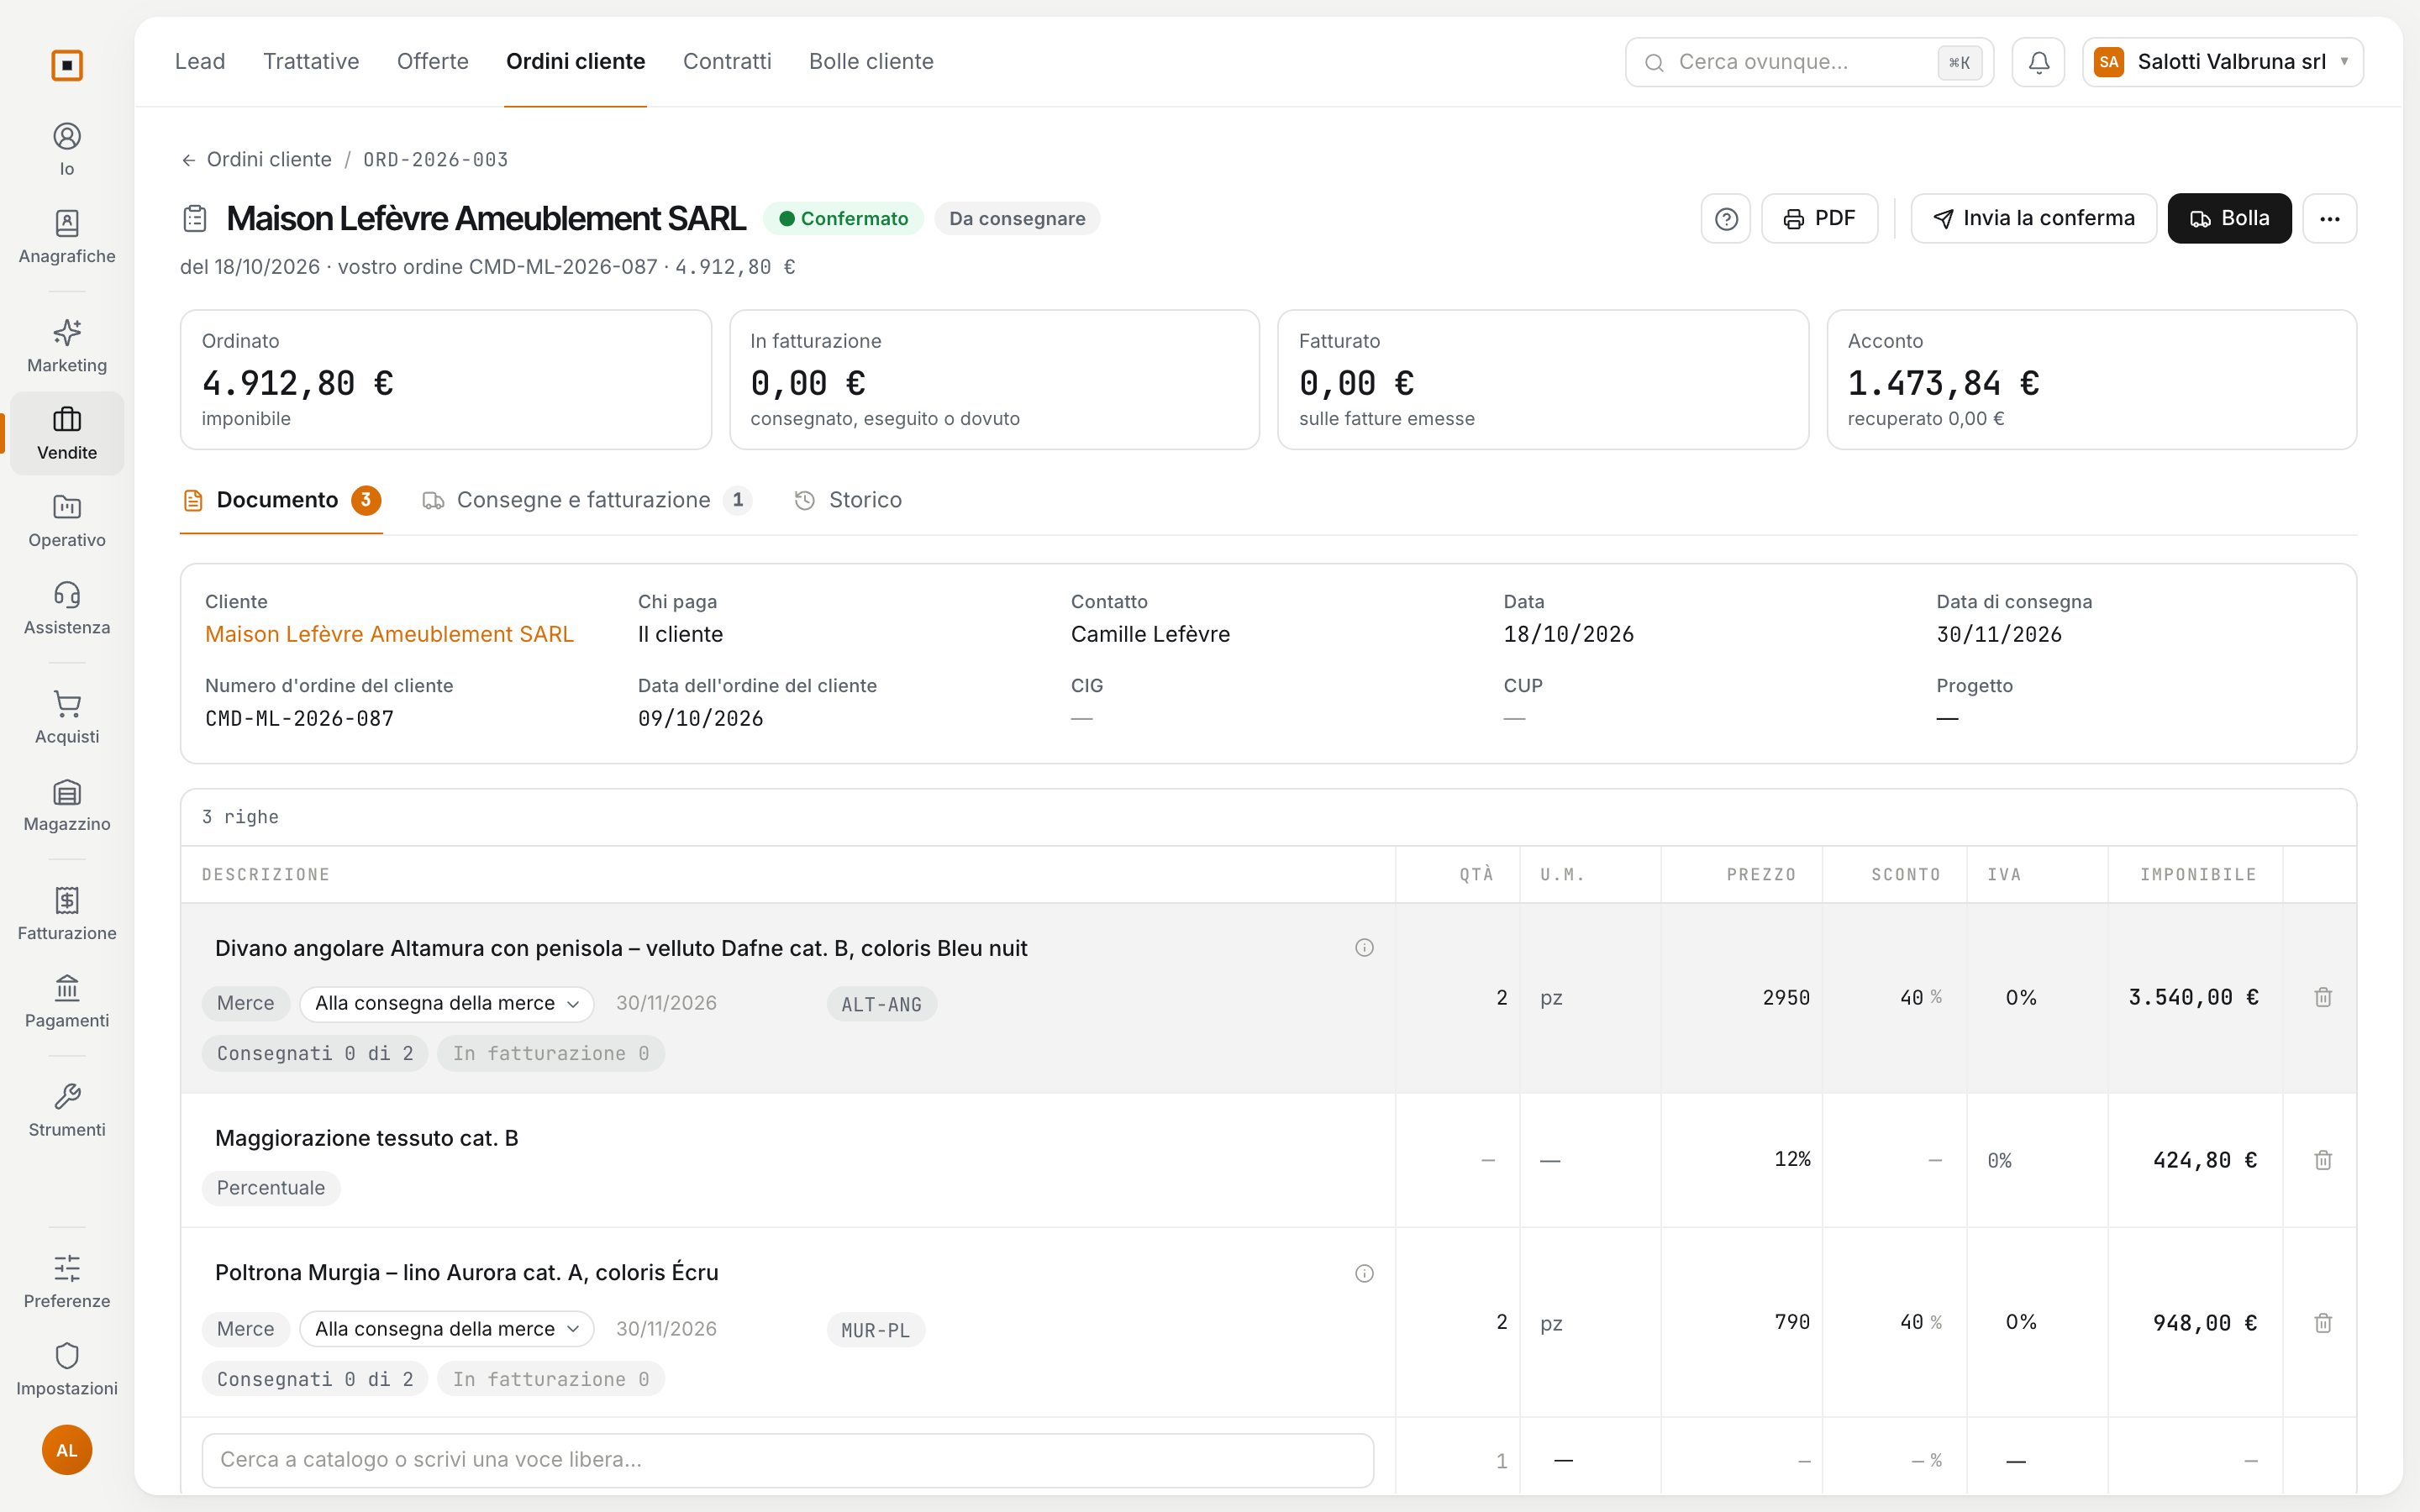The image size is (2420, 1512).
Task: Click the MUR-PL product code chip
Action: point(875,1330)
